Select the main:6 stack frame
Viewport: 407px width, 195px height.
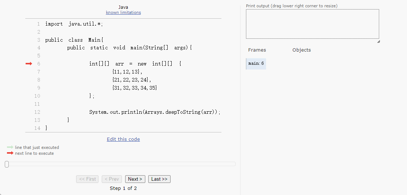(x=256, y=64)
